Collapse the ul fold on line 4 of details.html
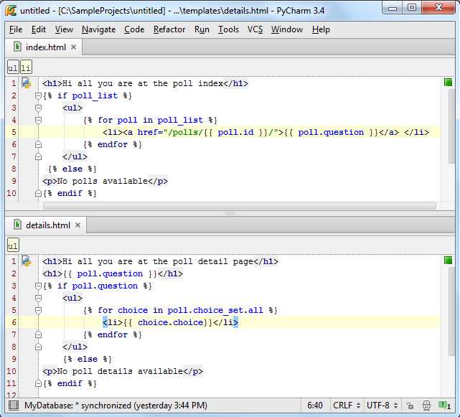This screenshot has height=417, width=460. click(x=39, y=298)
